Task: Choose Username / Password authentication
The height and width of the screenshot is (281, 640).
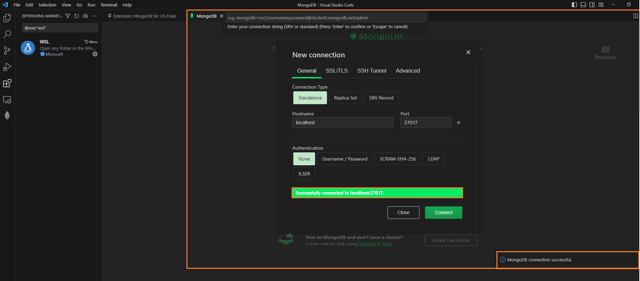Action: point(345,159)
